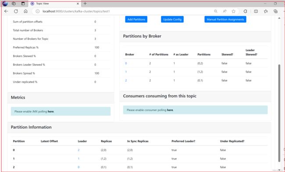
Task: Click Manual Partition Assignments button
Action: 225,19
